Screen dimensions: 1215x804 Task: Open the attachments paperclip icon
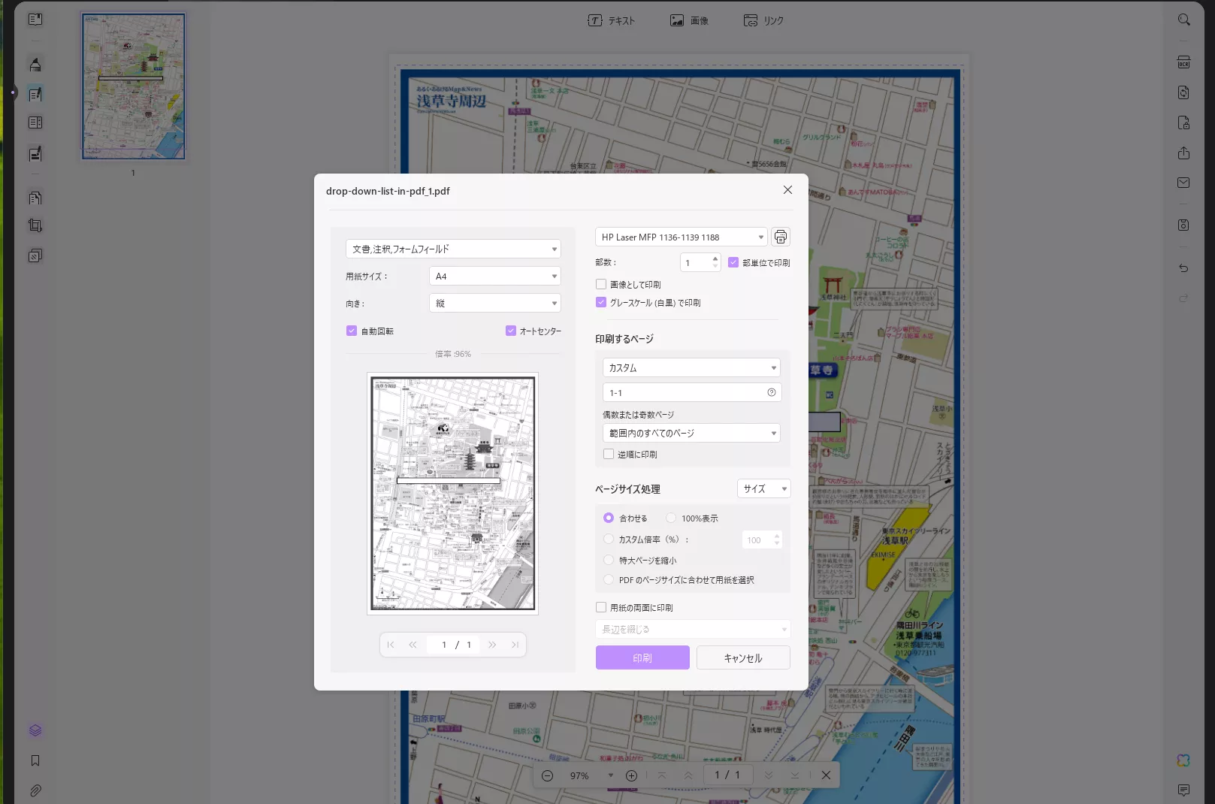pos(35,790)
